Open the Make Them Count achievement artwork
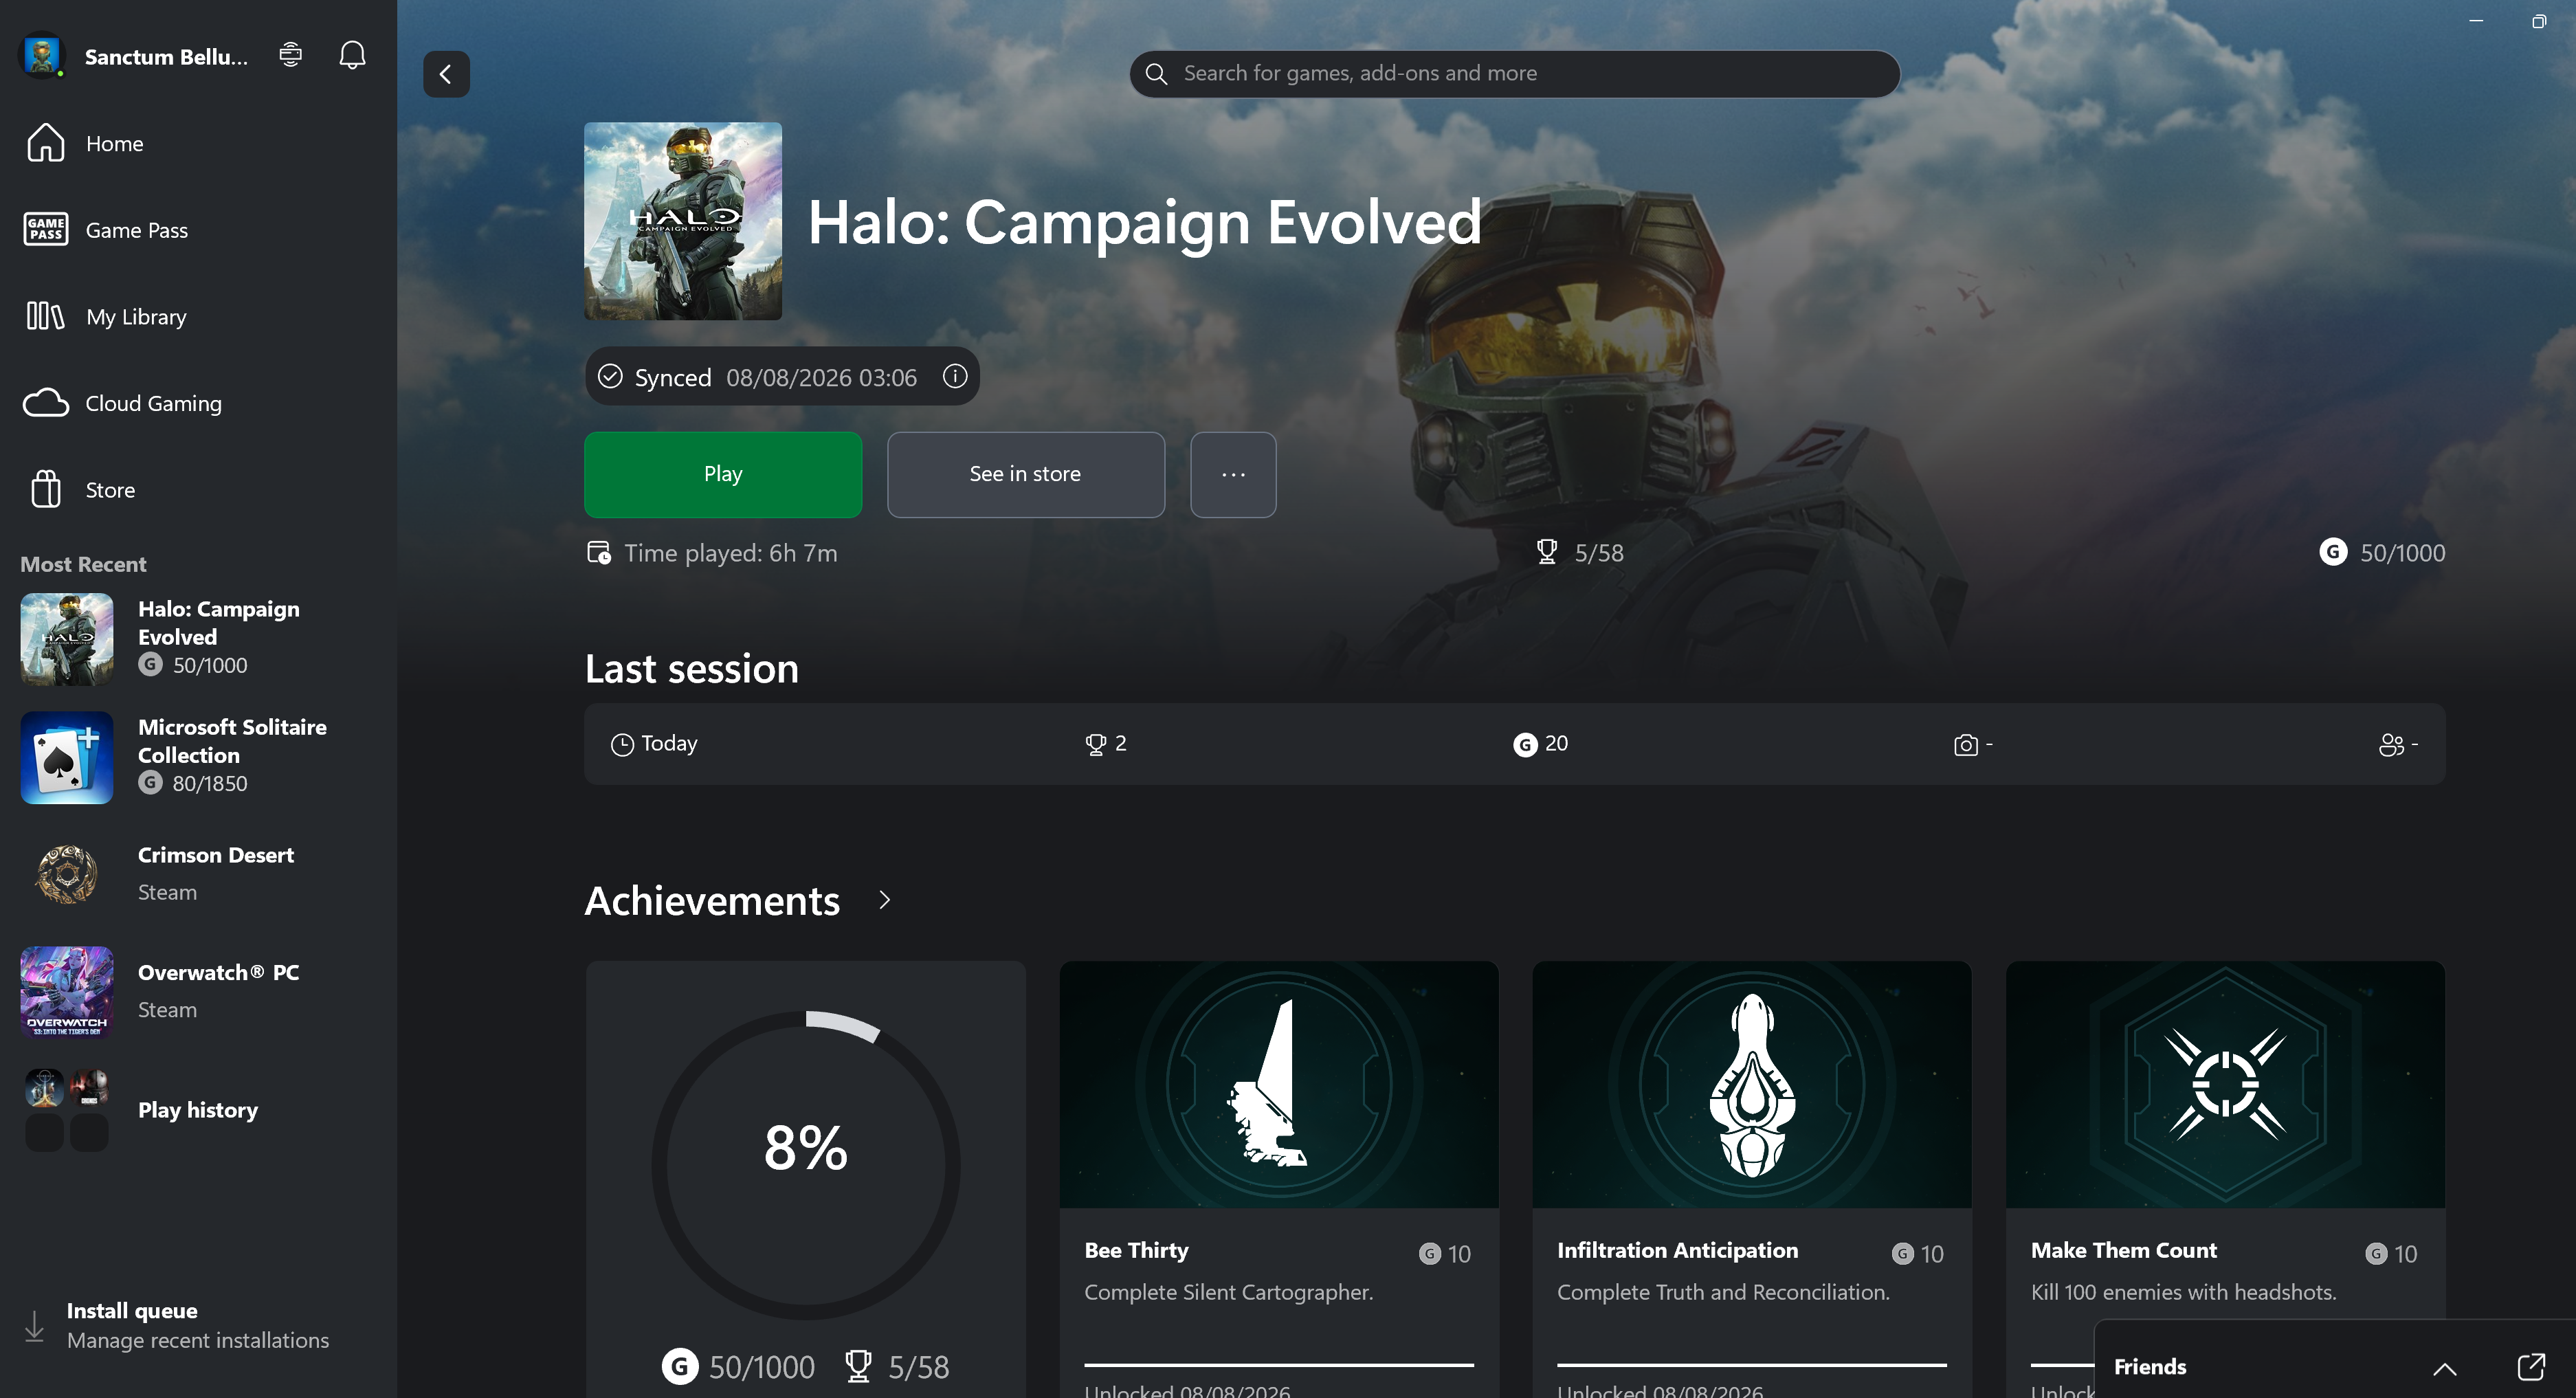The image size is (2576, 1398). [x=2225, y=1084]
